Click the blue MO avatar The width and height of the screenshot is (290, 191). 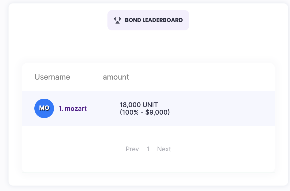(x=44, y=108)
